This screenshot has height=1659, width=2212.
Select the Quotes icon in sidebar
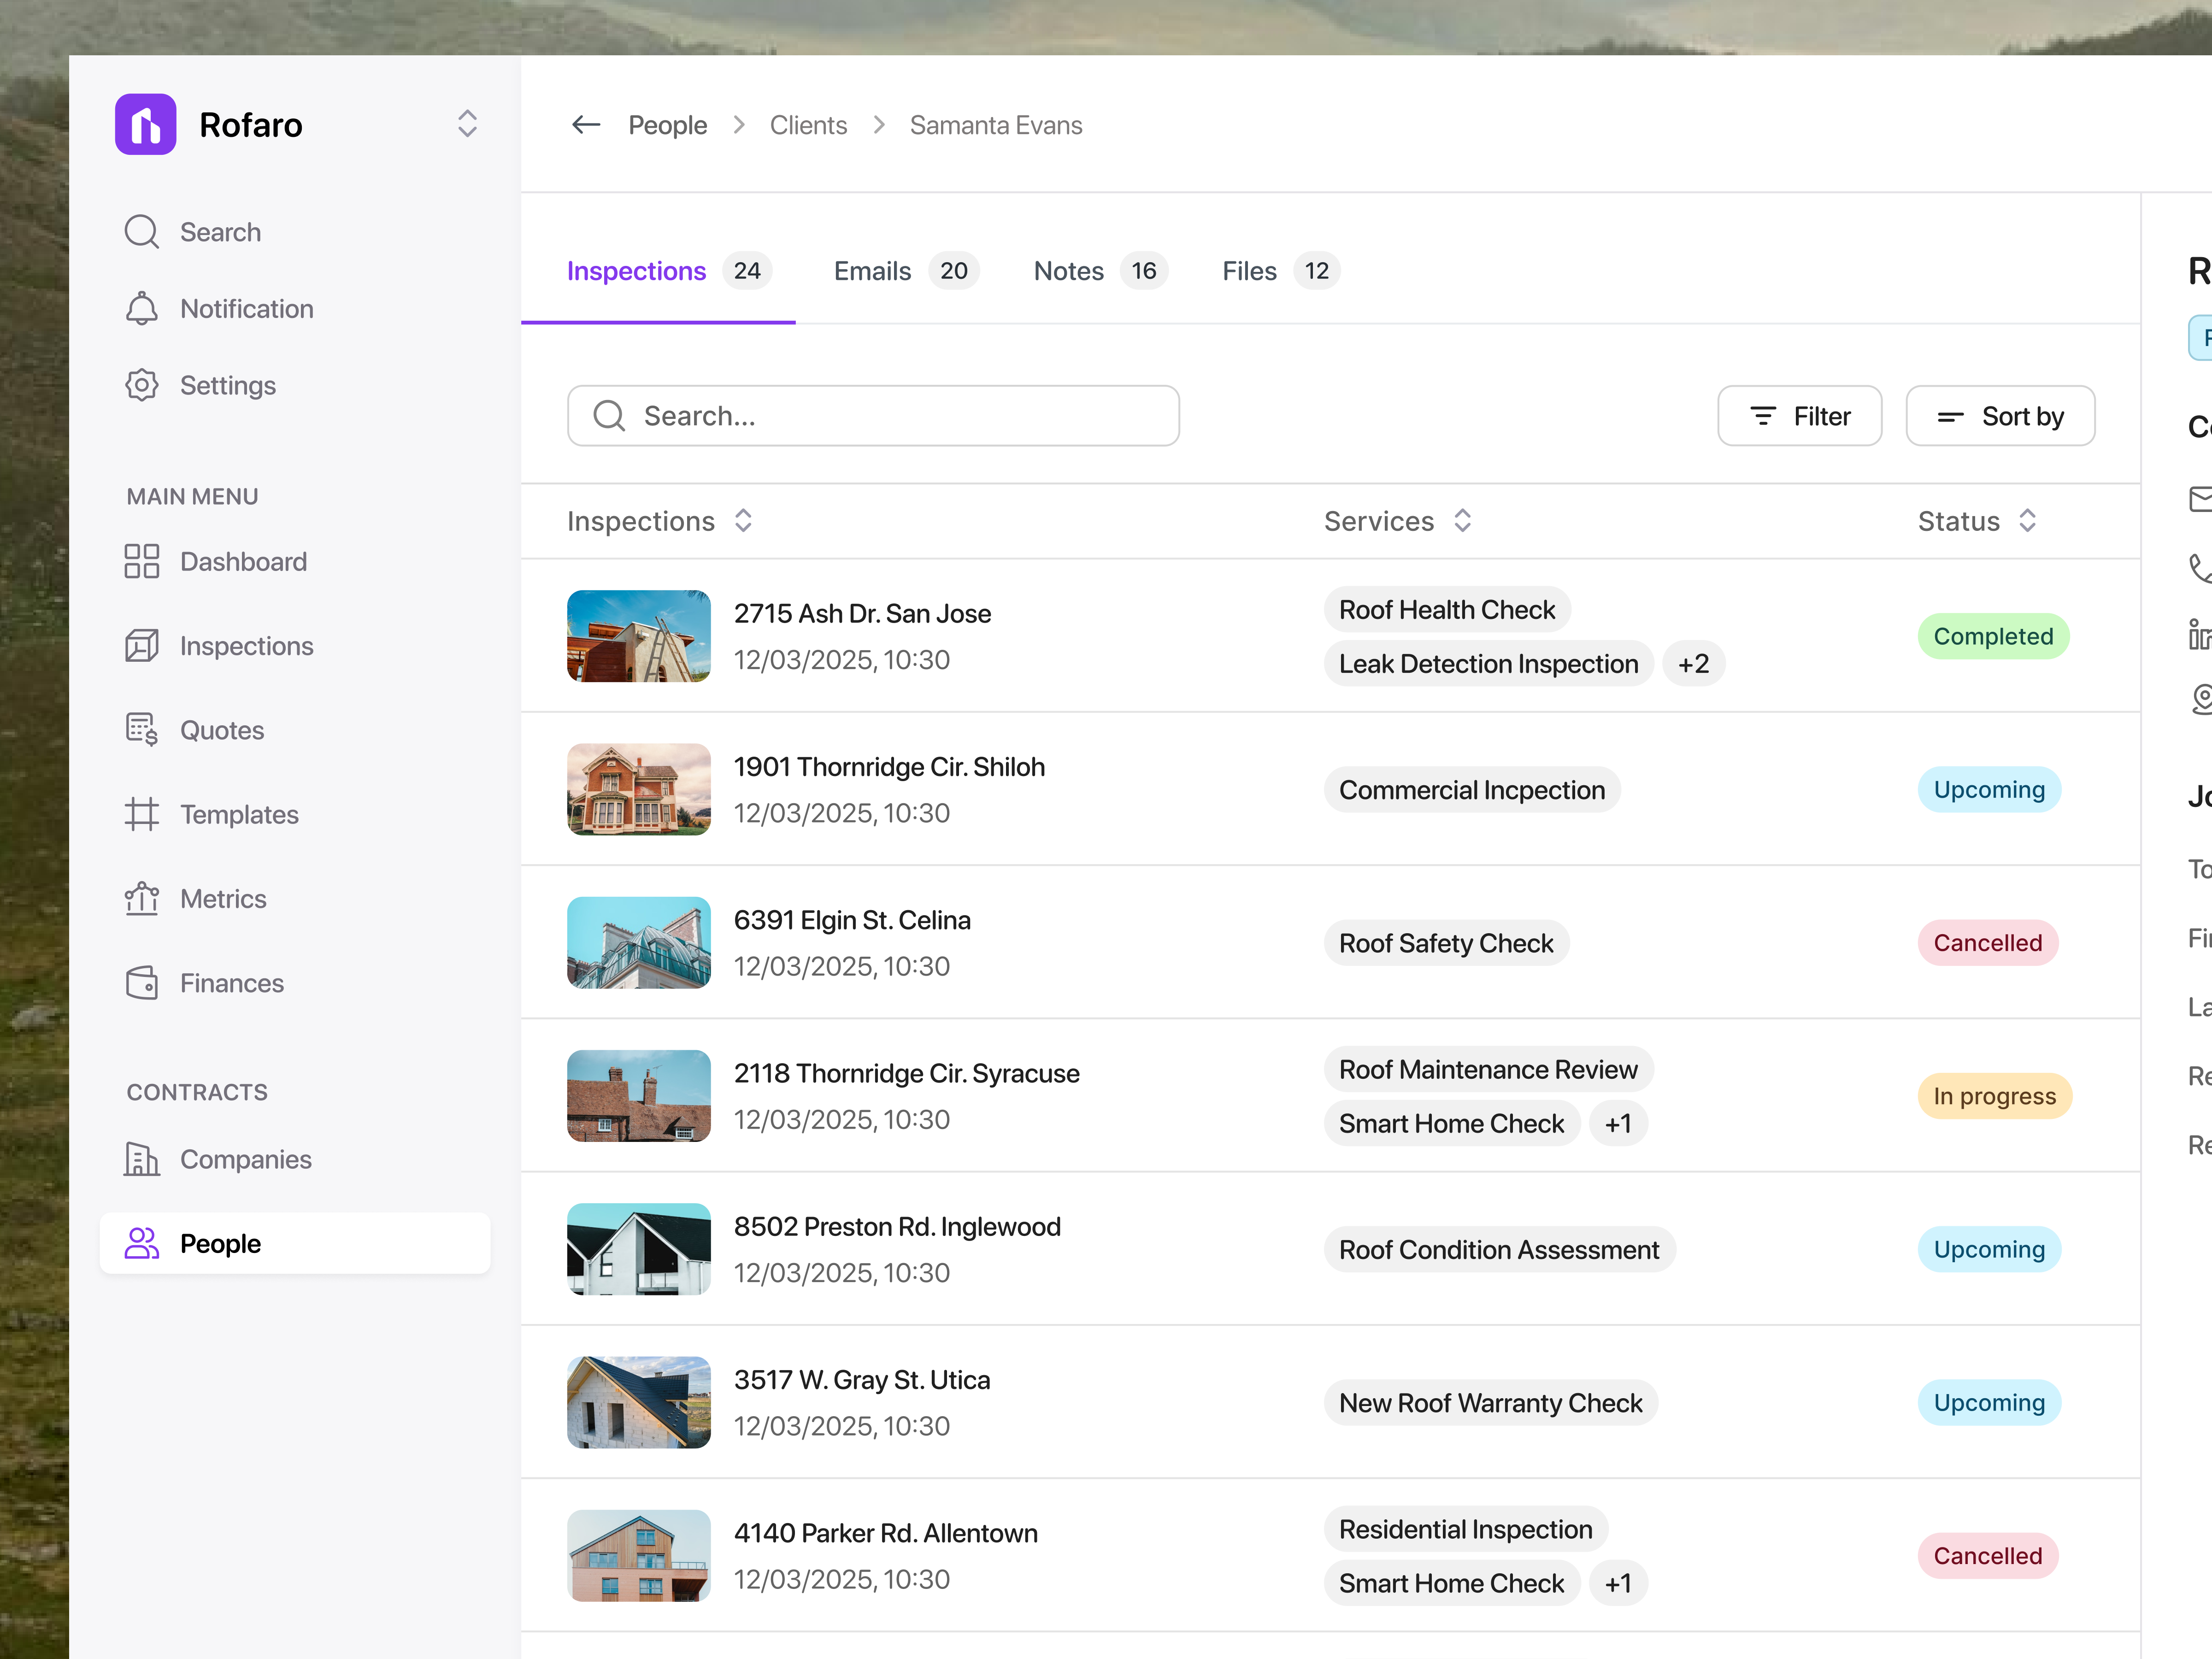pos(141,729)
